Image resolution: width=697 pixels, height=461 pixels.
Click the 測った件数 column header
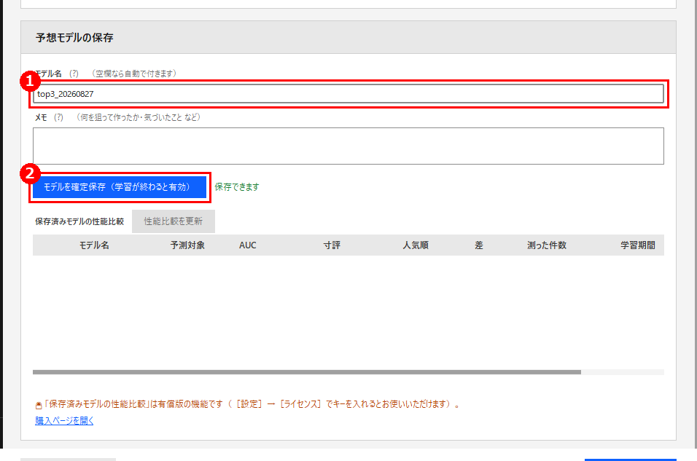[x=547, y=245]
